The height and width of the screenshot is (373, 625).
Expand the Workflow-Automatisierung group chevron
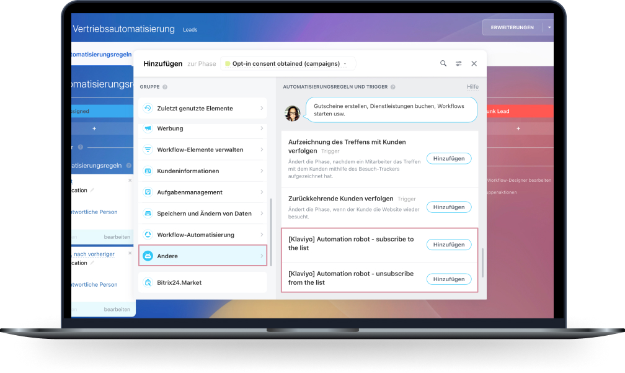(x=262, y=235)
